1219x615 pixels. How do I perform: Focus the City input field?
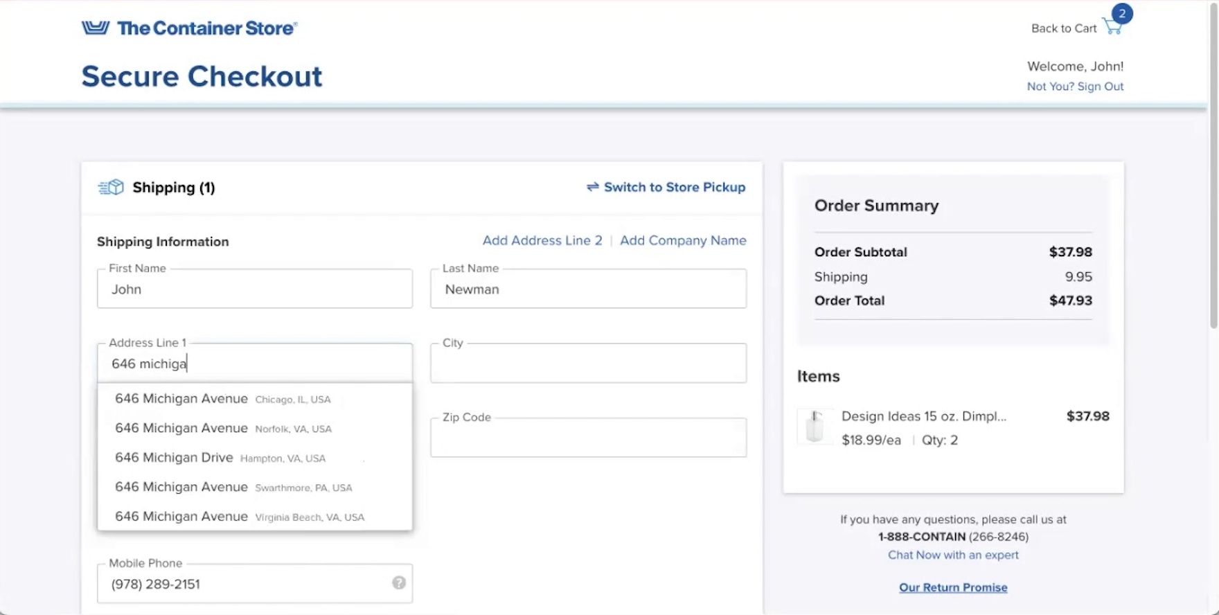click(588, 364)
